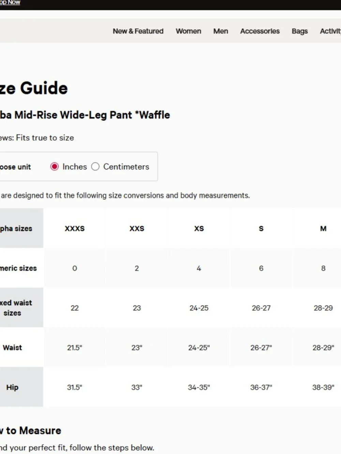
Task: Open the Activity menu item
Action: point(330,31)
